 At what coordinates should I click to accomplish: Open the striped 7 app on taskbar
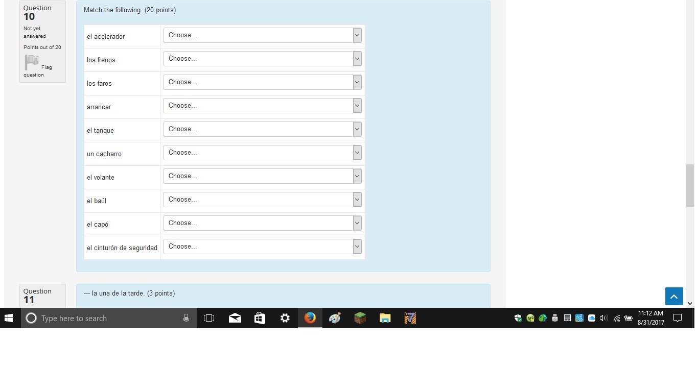pos(410,318)
